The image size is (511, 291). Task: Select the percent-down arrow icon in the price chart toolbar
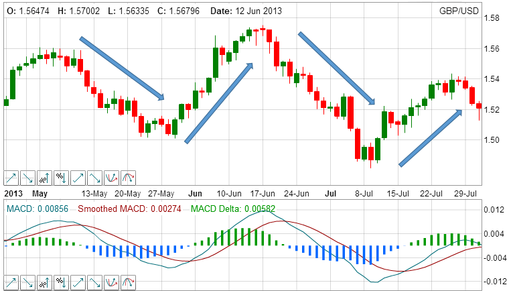click(61, 178)
